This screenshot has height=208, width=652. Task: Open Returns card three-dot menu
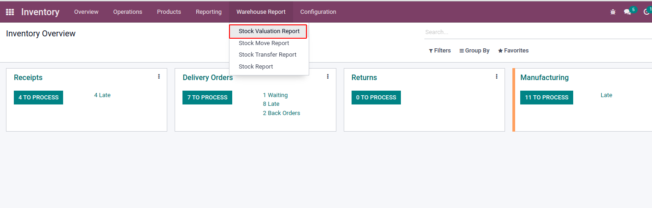(x=496, y=77)
